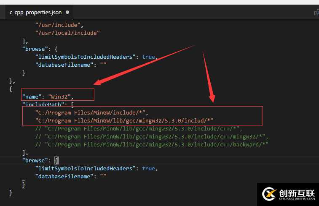Click the first "databaseFilename" key
This screenshot has width=319, height=206.
click(x=64, y=65)
